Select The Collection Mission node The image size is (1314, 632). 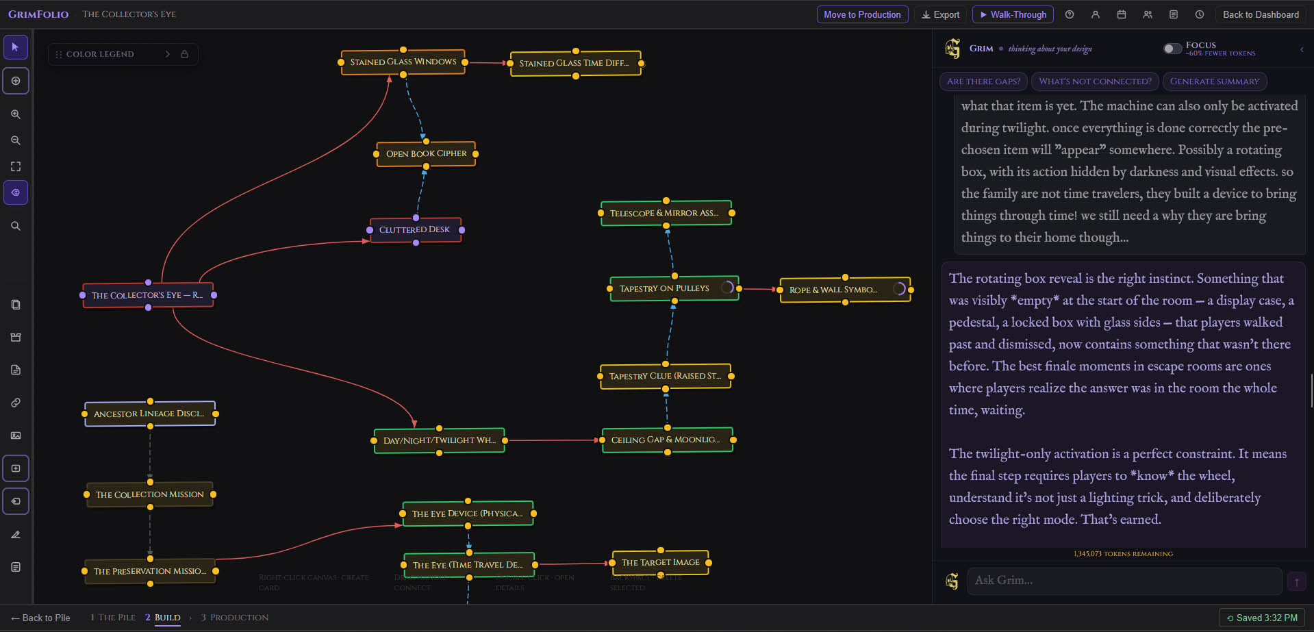[x=150, y=494]
